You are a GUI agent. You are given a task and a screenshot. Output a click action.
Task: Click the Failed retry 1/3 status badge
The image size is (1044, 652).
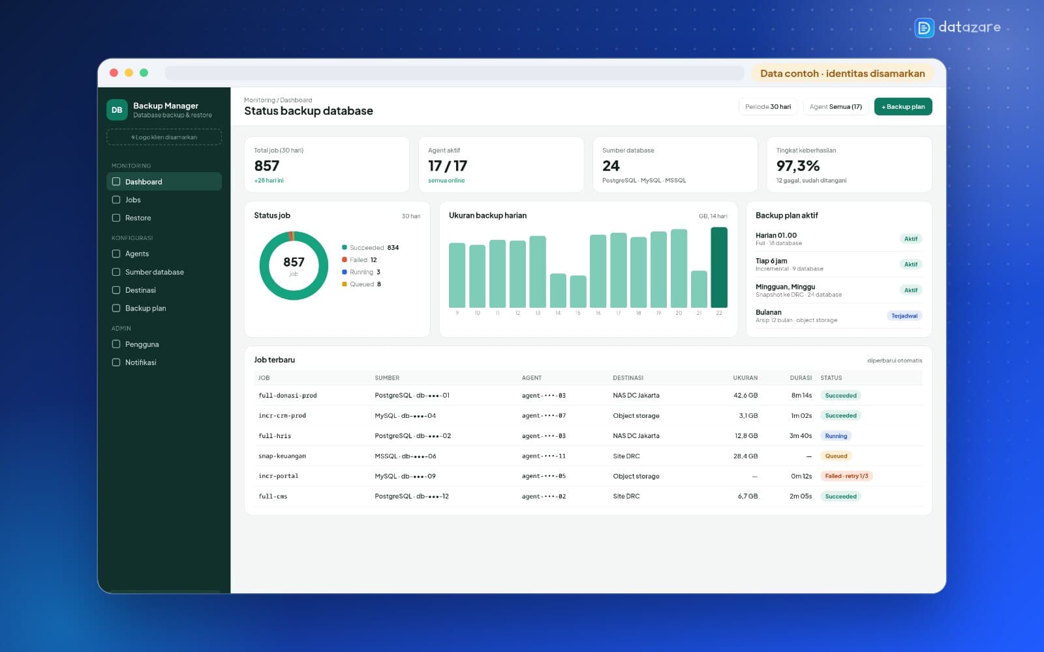click(846, 476)
